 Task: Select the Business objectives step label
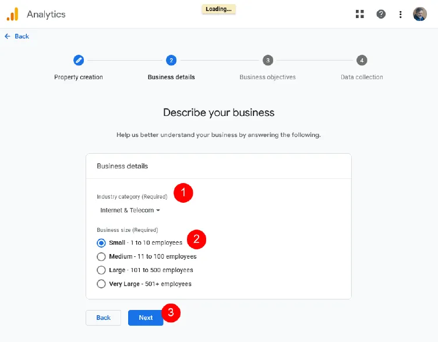pos(267,77)
